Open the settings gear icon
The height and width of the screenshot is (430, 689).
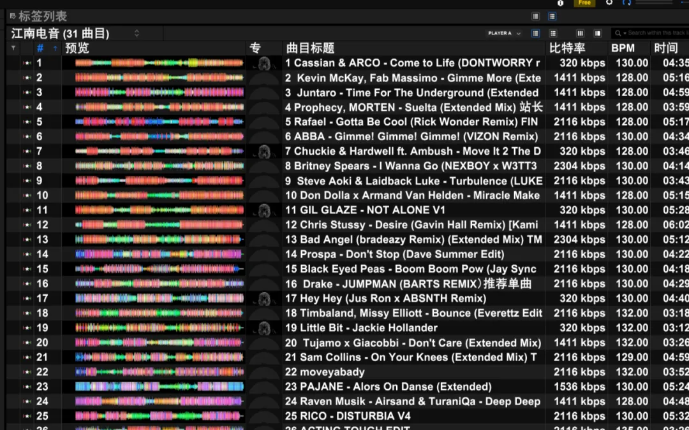[x=609, y=2]
